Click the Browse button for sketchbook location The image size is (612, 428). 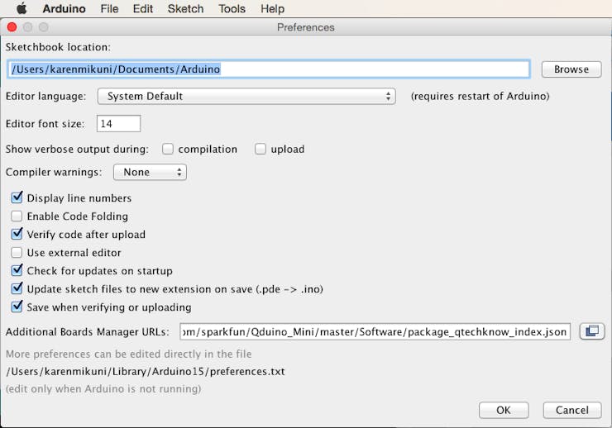571,69
